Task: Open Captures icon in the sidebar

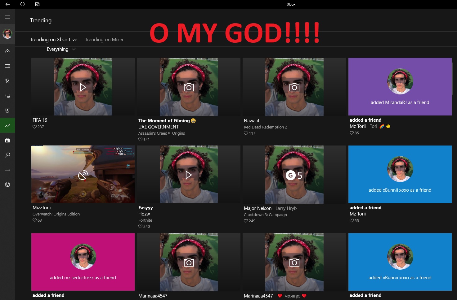Action: click(x=7, y=96)
